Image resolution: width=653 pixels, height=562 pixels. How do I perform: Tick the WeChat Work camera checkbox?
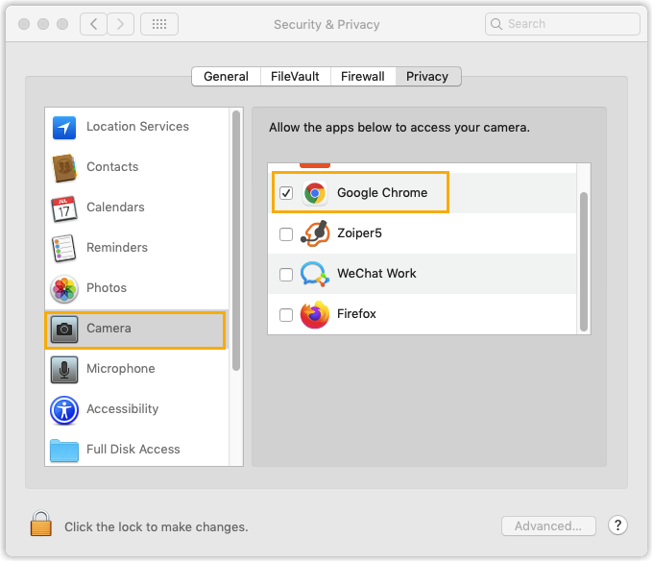pos(286,275)
